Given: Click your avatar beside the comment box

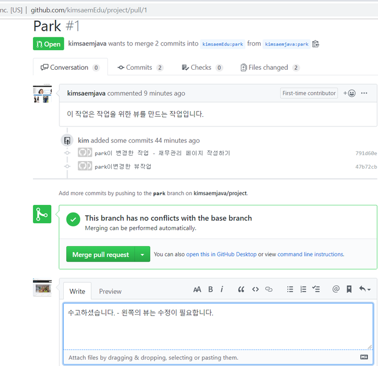Looking at the screenshot, I should [43, 288].
